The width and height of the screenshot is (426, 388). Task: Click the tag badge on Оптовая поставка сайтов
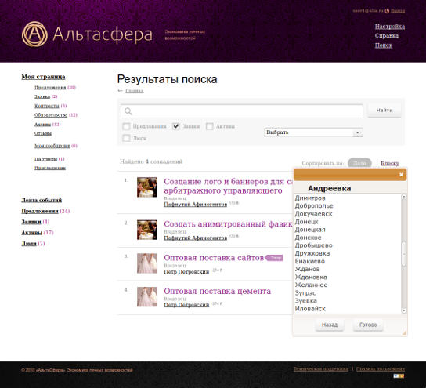tap(274, 257)
